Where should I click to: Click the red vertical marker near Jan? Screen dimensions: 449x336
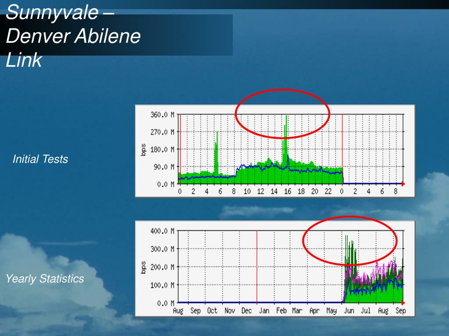[x=257, y=266]
